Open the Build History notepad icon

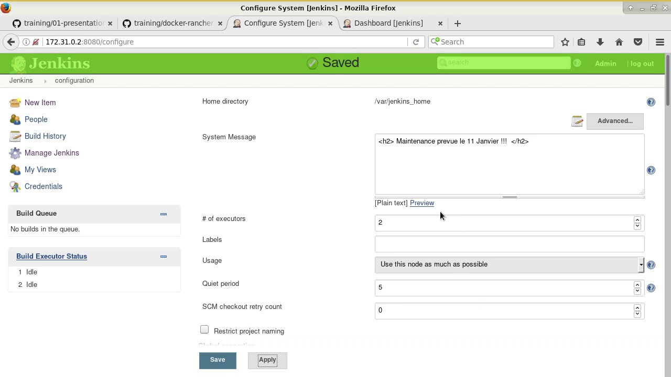(x=15, y=136)
